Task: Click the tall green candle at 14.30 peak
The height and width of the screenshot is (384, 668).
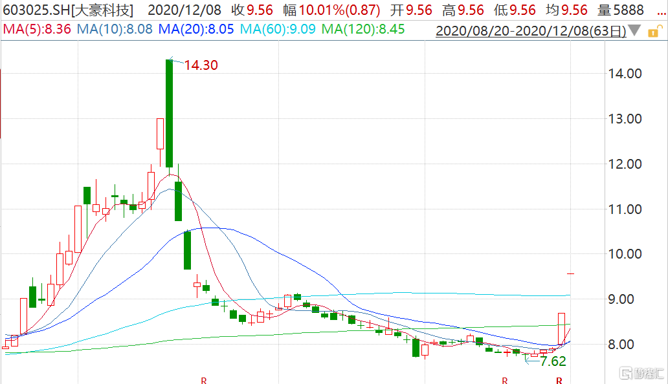Action: (x=169, y=113)
